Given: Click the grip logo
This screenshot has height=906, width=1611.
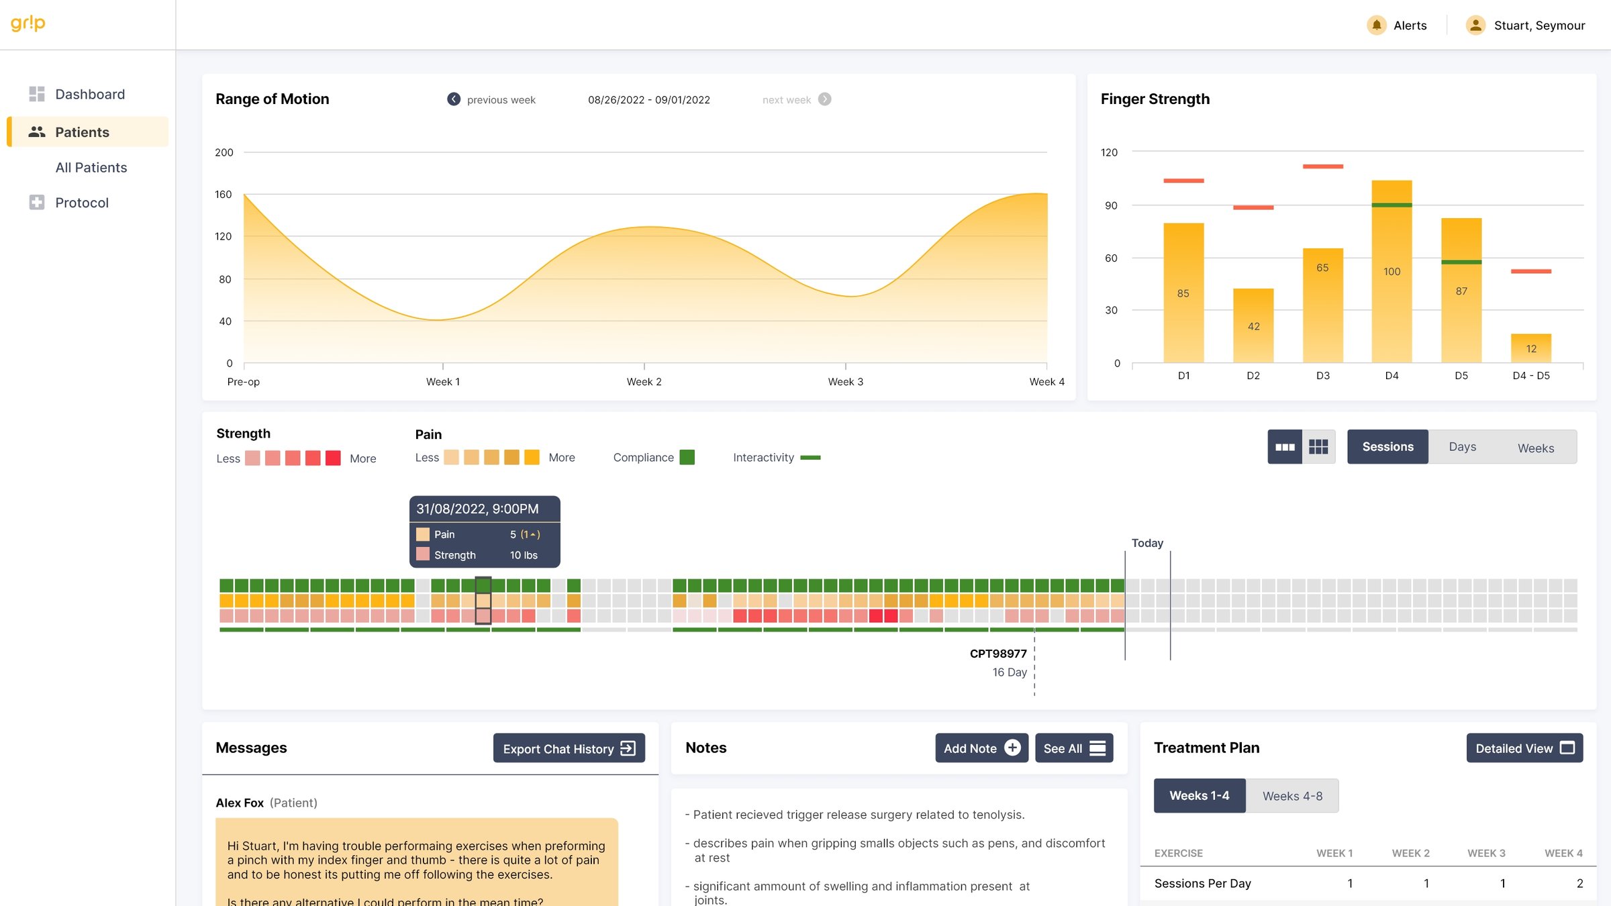Looking at the screenshot, I should 28,23.
